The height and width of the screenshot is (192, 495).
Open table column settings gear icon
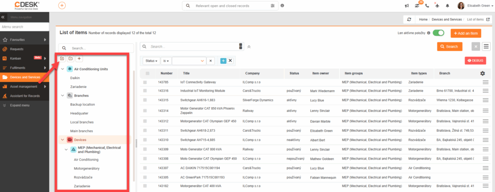coord(482,73)
